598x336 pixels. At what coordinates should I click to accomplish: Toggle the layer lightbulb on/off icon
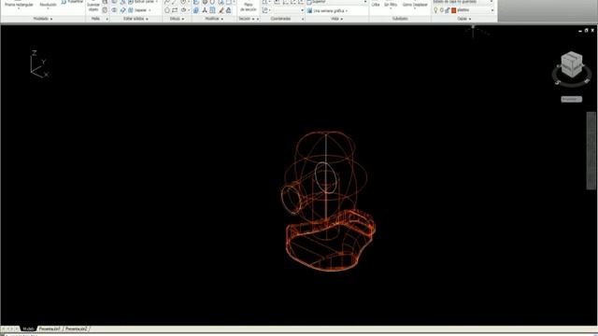[x=435, y=10]
